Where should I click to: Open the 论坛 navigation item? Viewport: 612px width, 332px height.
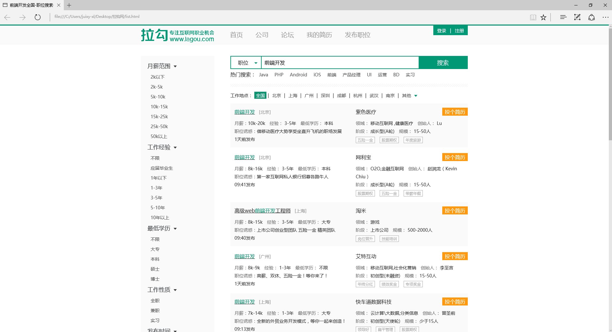pyautogui.click(x=287, y=35)
